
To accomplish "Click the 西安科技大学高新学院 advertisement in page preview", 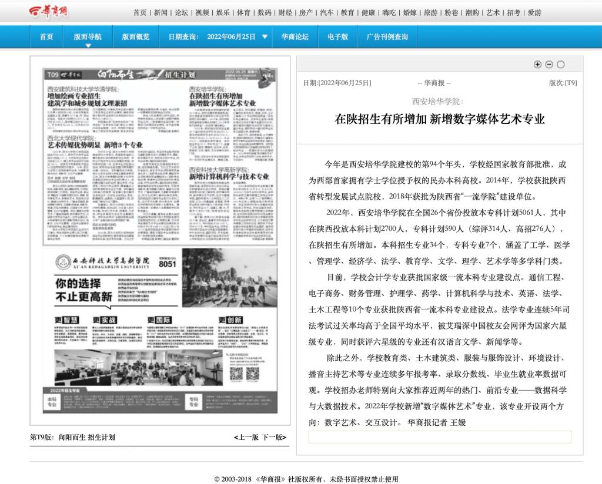I will (x=160, y=329).
